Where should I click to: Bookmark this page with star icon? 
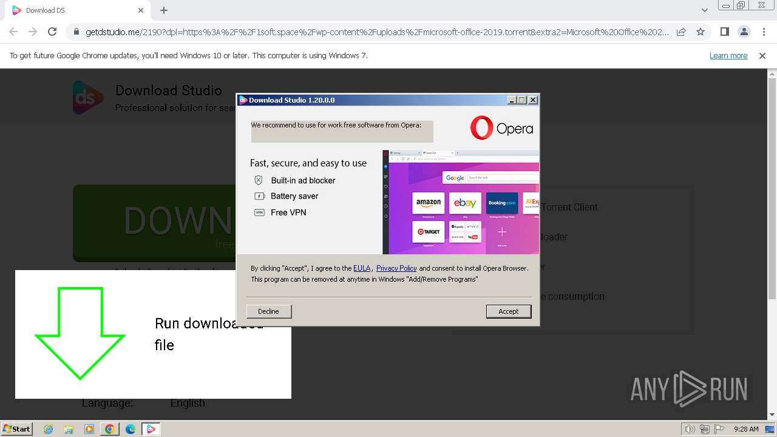[x=701, y=32]
